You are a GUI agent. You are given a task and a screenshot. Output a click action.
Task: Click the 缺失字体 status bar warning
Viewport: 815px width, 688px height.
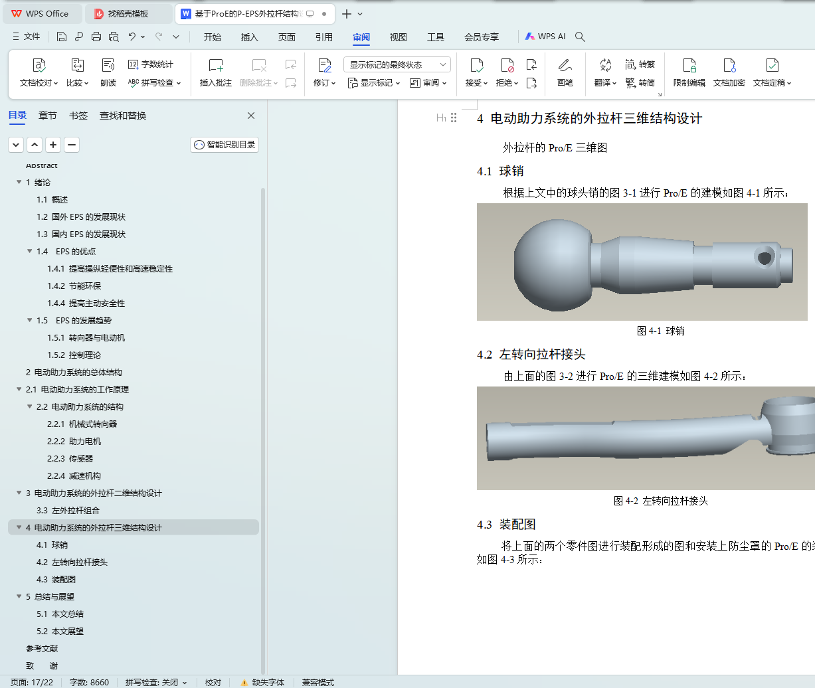[x=262, y=682]
